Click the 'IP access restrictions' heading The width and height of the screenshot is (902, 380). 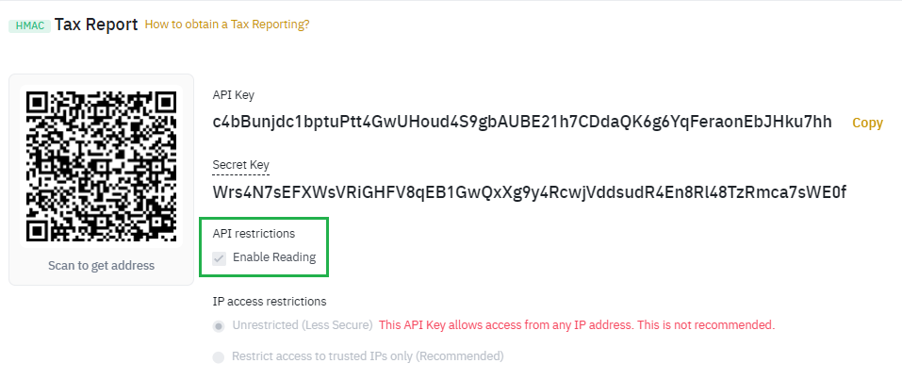pos(270,302)
